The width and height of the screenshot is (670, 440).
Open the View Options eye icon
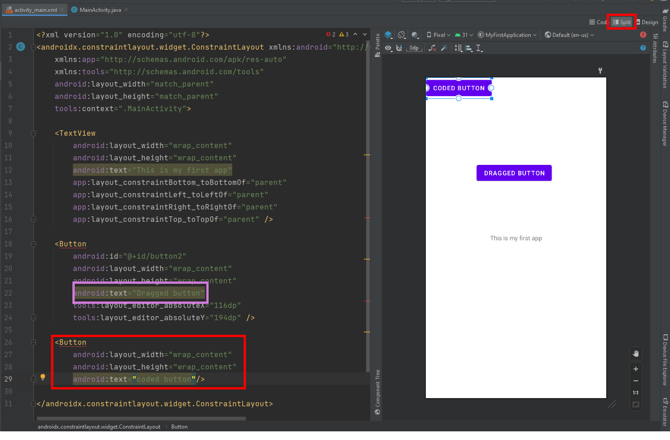[x=389, y=48]
